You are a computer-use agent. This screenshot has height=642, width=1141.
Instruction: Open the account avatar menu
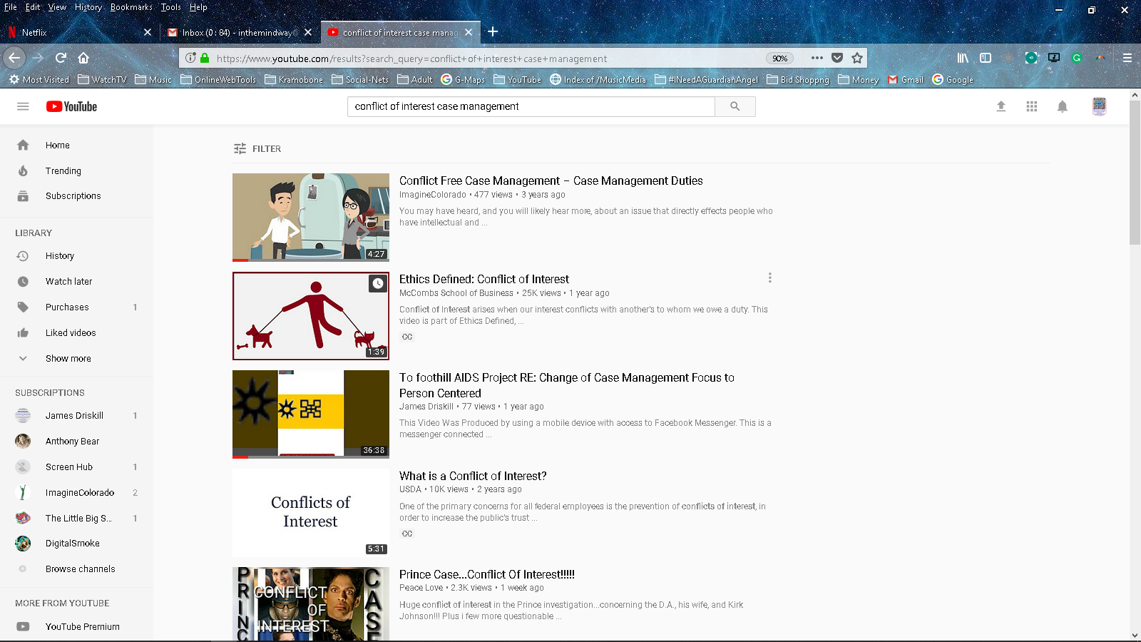(x=1100, y=106)
